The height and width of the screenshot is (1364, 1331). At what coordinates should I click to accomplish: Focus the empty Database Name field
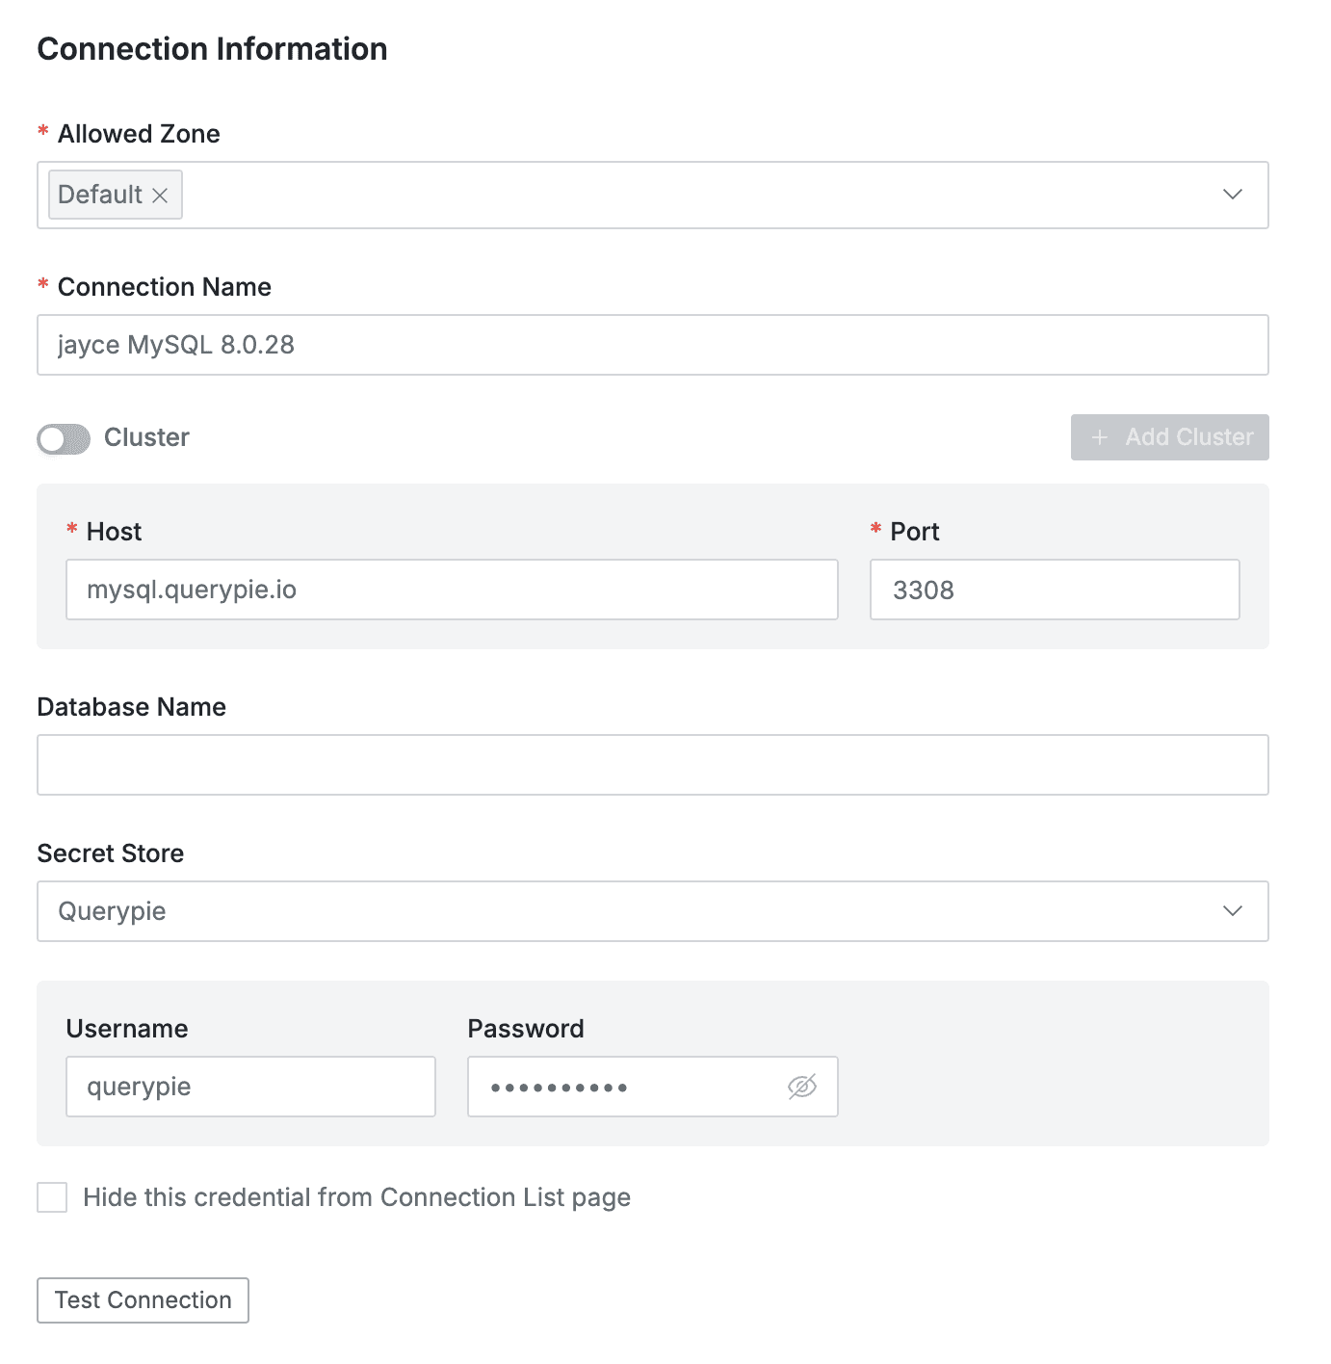(x=652, y=763)
